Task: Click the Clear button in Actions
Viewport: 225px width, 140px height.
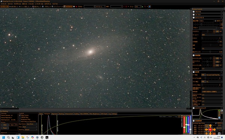Action: tap(5, 125)
